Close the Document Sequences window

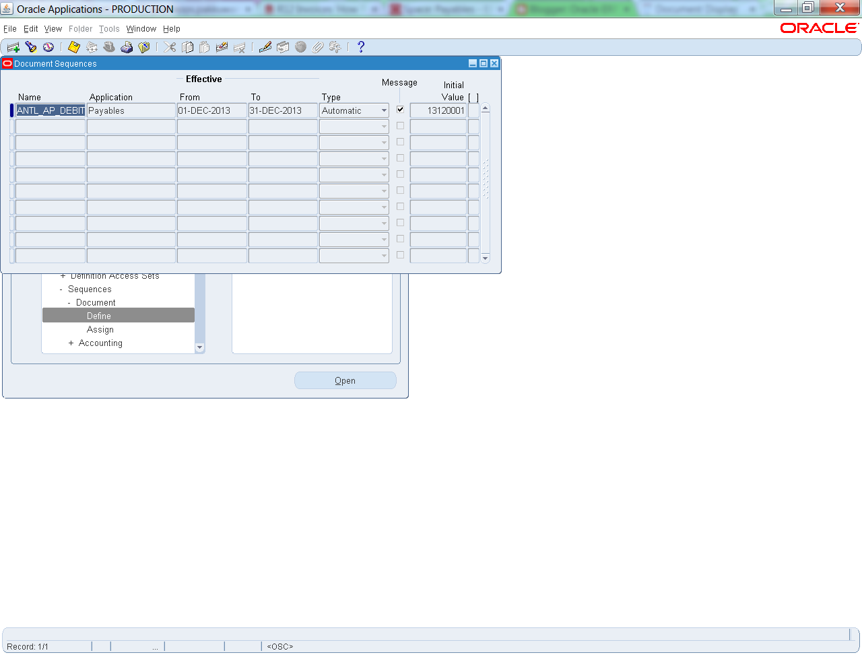(x=494, y=63)
